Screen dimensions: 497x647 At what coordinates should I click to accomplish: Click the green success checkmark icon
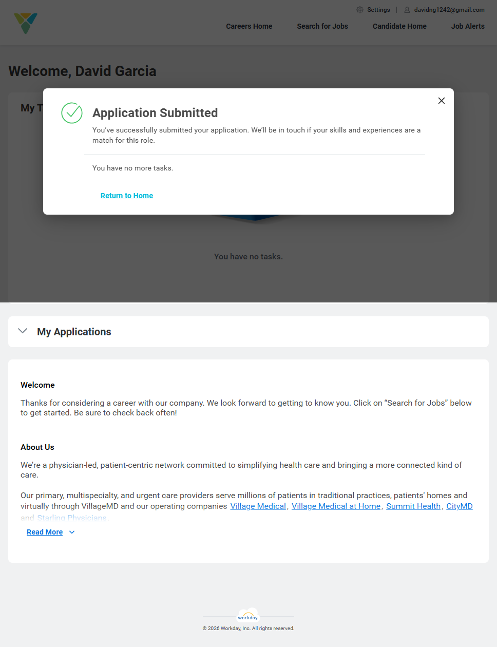coord(72,113)
